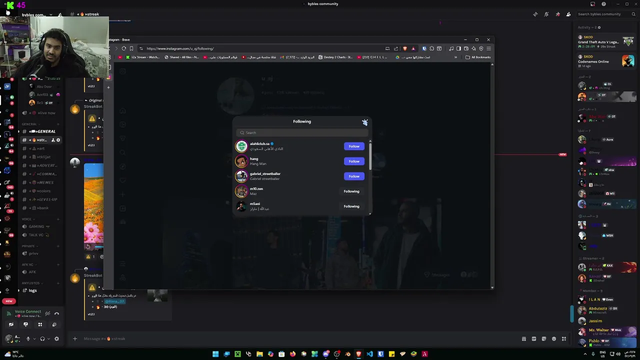The image size is (640, 360).
Task: Open Discord inbox icon
Action: [x=593, y=4]
